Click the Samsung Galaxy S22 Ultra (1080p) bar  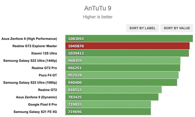click(x=121, y=82)
